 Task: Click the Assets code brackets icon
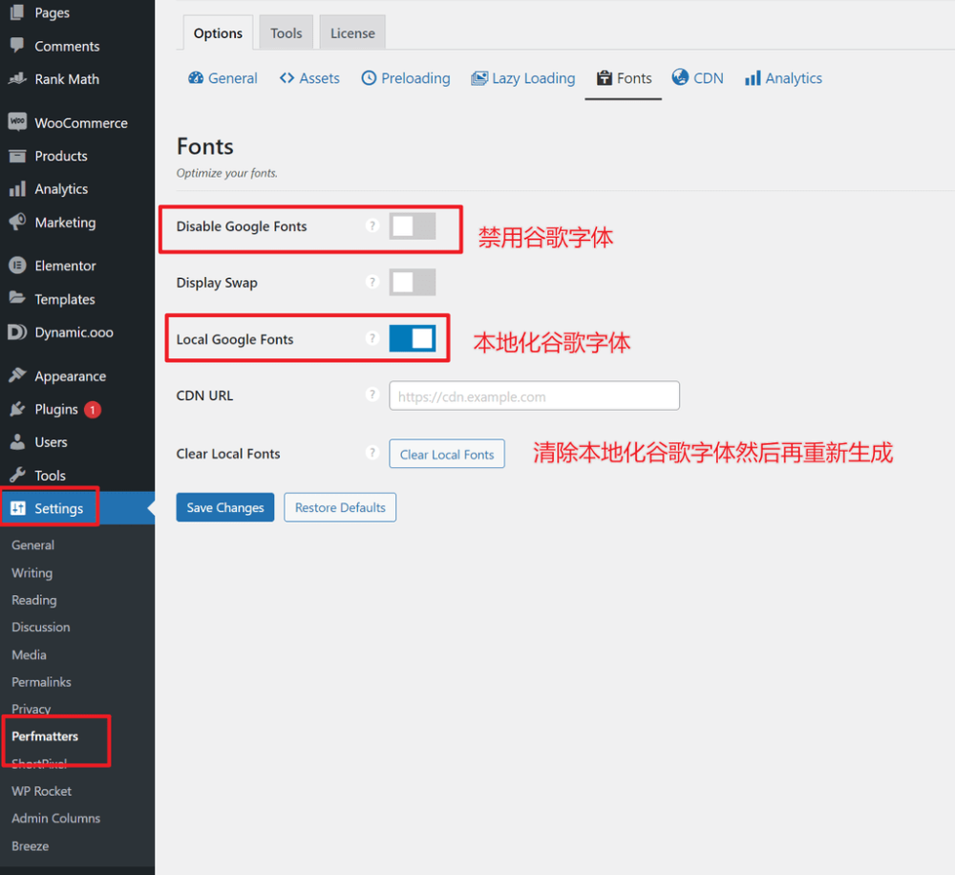pyautogui.click(x=286, y=78)
